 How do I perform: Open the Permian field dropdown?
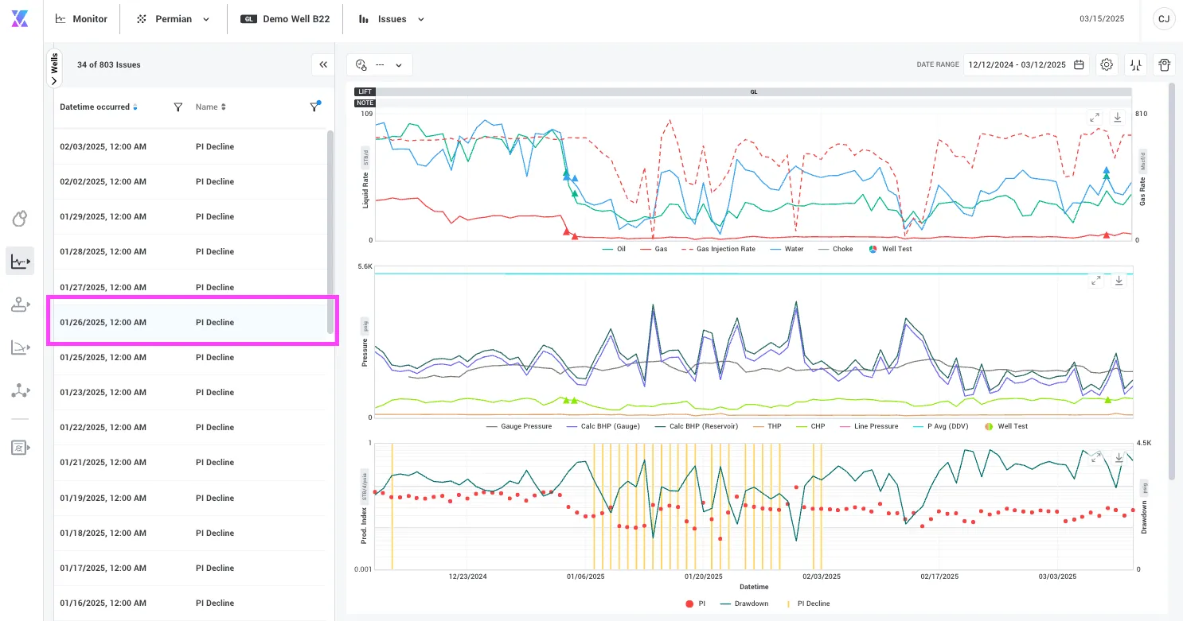click(174, 19)
